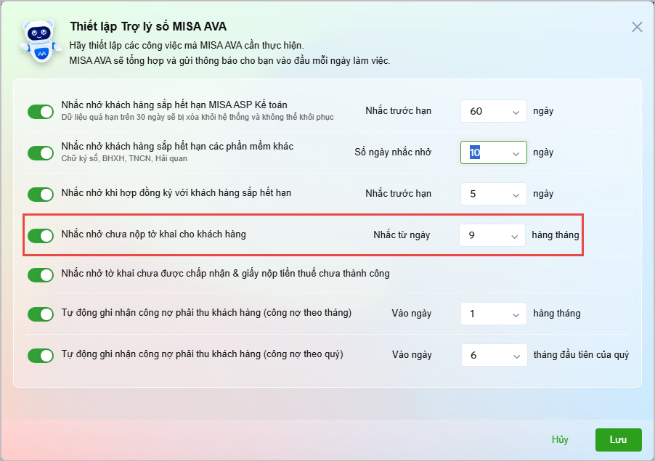655x461 pixels.
Task: Open the 60 ngày Nhắc trước hạn dropdown
Action: click(493, 111)
